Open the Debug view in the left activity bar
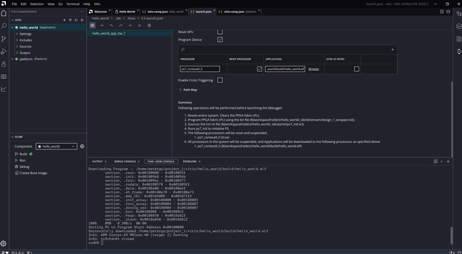Screen dimensions: 462x254 [x=4, y=51]
